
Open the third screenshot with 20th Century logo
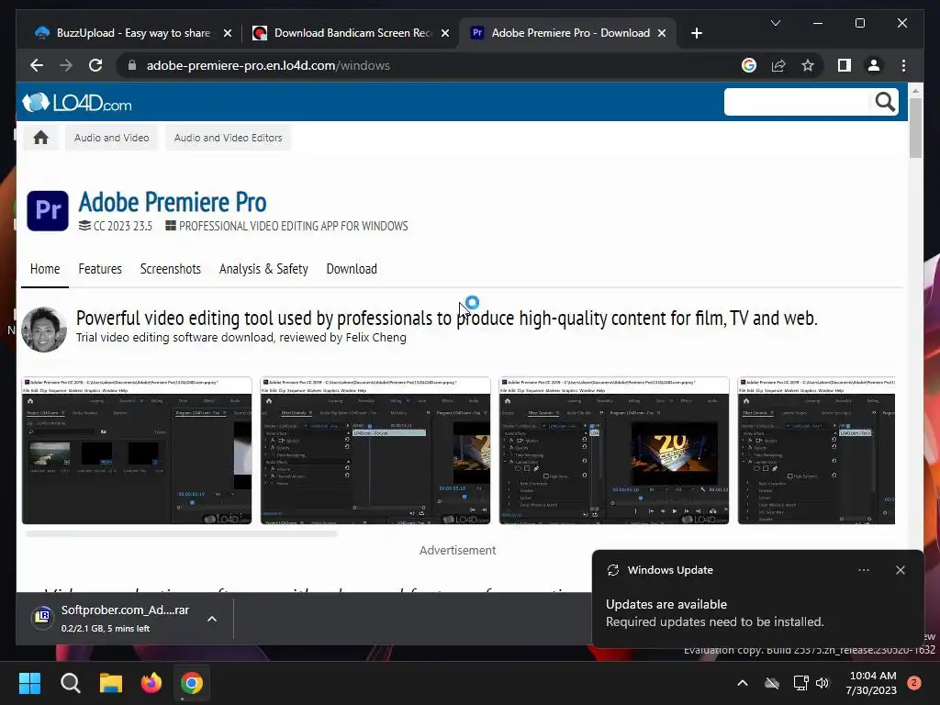(x=614, y=450)
